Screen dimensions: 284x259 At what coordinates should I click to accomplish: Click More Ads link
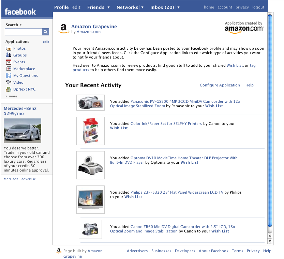coord(11,179)
